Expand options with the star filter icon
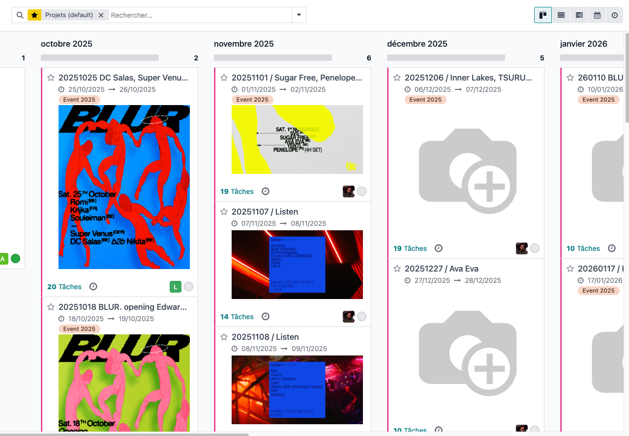The height and width of the screenshot is (436, 629). click(x=34, y=15)
